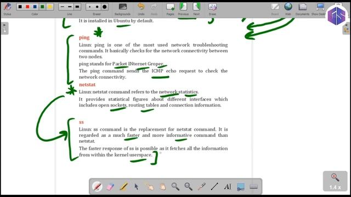Select the Draw line tool

tap(214, 187)
